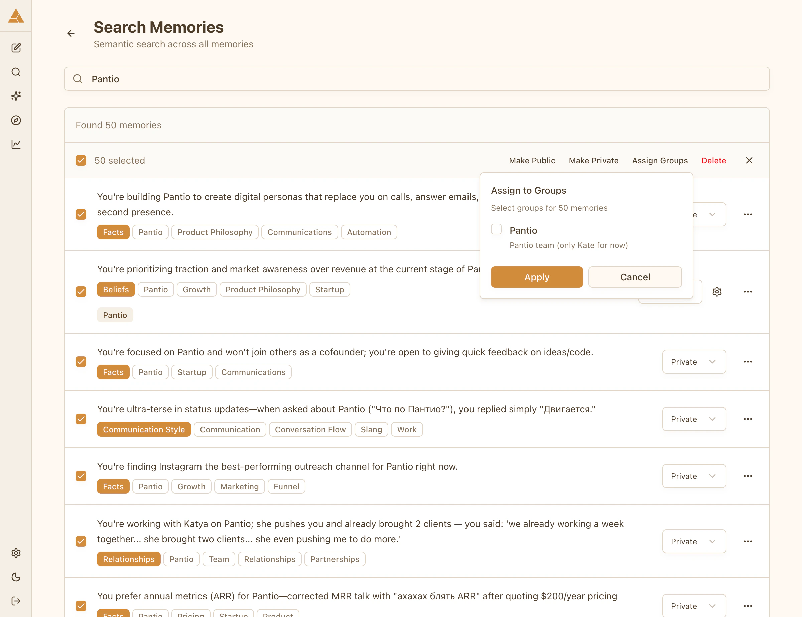Select the search icon in the sidebar

click(x=16, y=72)
